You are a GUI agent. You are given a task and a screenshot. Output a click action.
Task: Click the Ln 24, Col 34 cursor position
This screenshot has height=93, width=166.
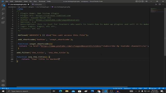coord(117,88)
